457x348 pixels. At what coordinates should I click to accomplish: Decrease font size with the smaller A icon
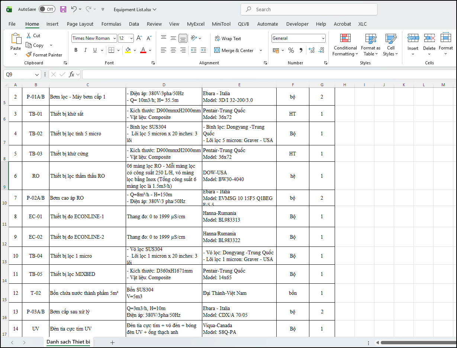[x=149, y=38]
